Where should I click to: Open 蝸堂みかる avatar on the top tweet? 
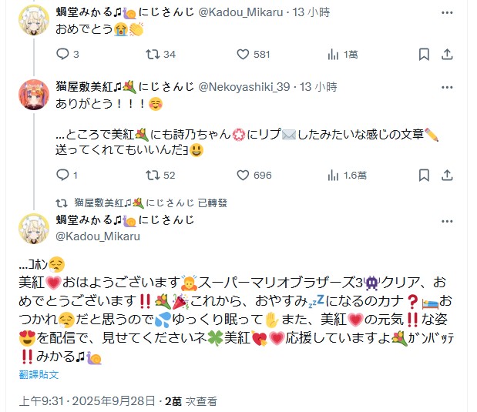(x=35, y=18)
